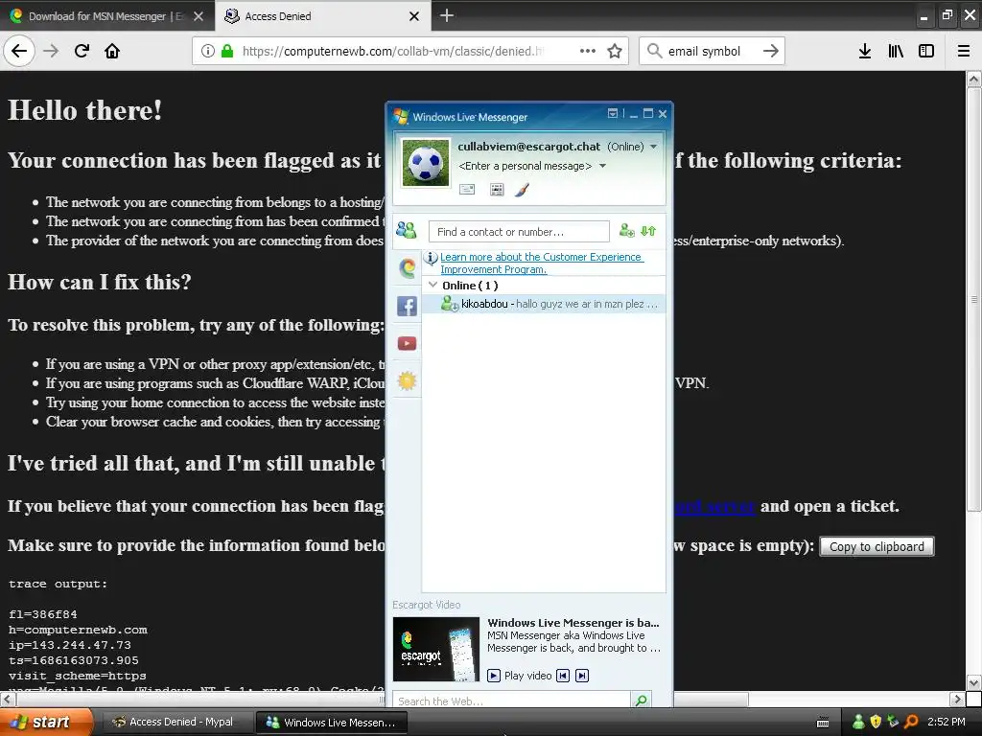Click the 'email symbol' search box

point(704,51)
